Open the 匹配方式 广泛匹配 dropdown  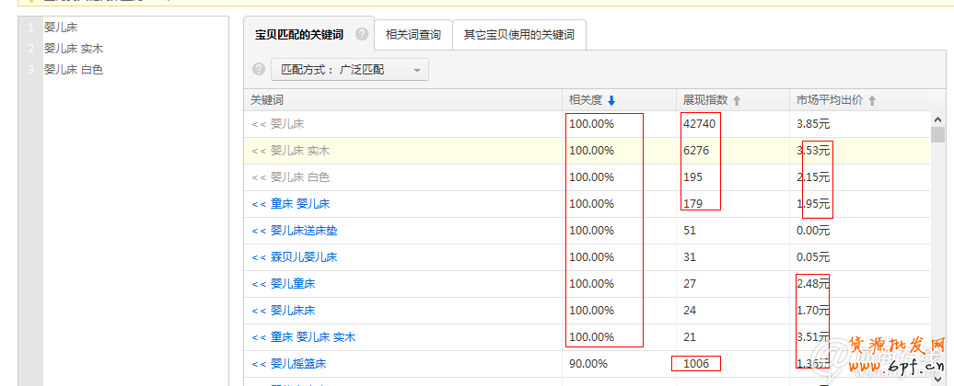349,69
